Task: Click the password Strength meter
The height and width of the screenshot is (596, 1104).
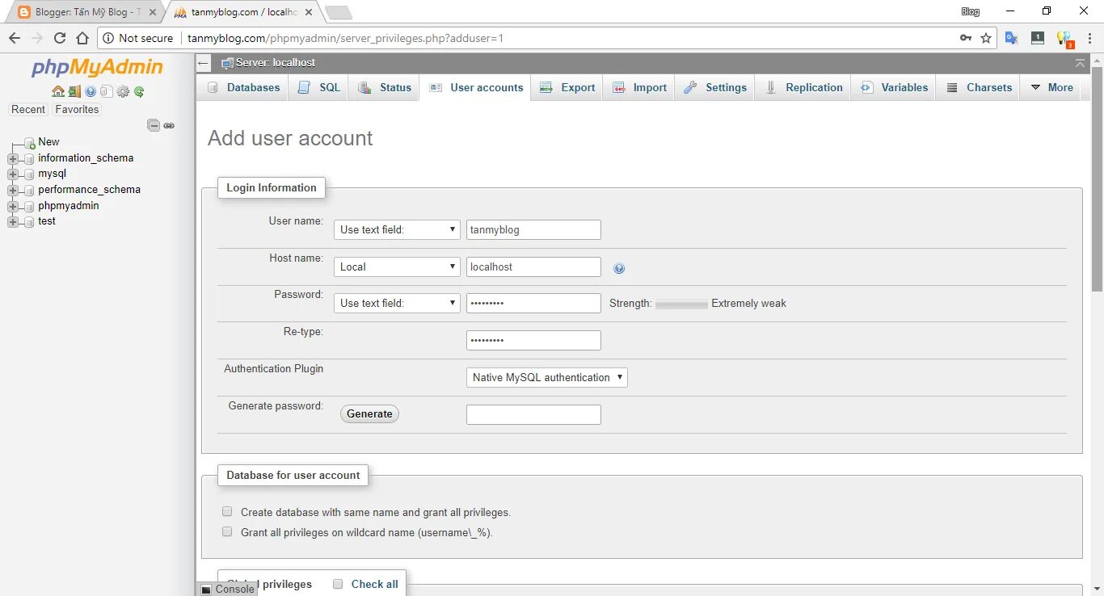Action: click(681, 304)
